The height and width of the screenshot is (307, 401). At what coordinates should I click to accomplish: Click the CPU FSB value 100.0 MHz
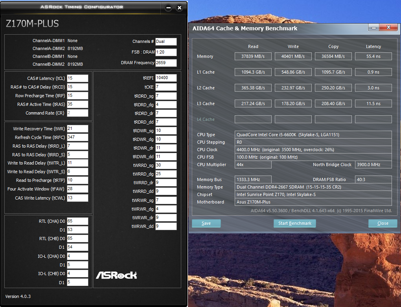313,157
